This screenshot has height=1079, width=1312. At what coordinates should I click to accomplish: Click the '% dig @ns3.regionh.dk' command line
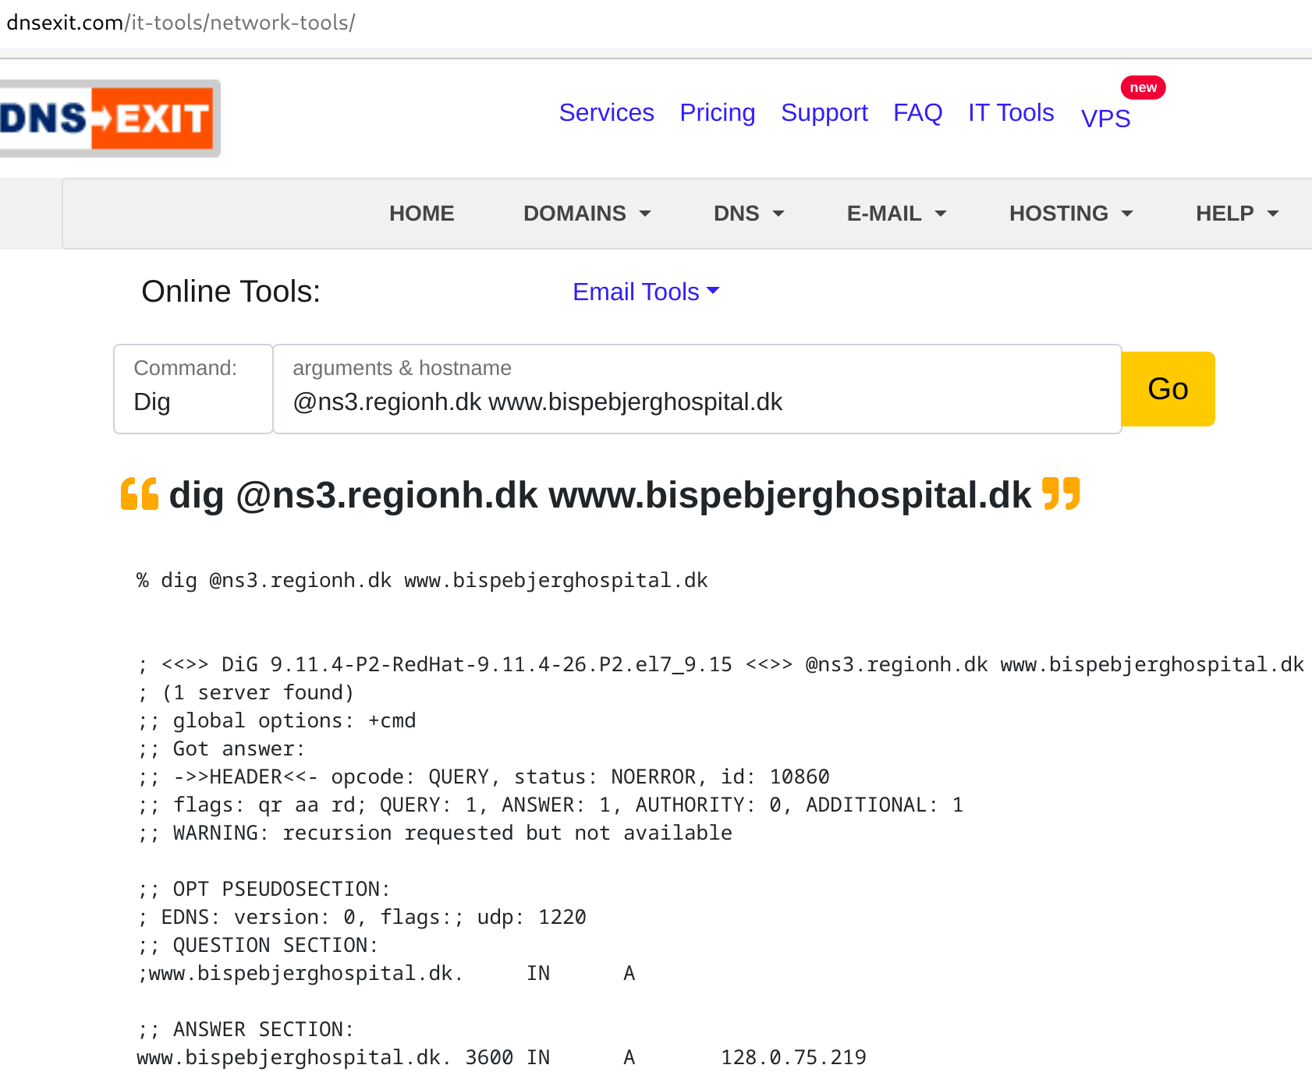pos(422,581)
